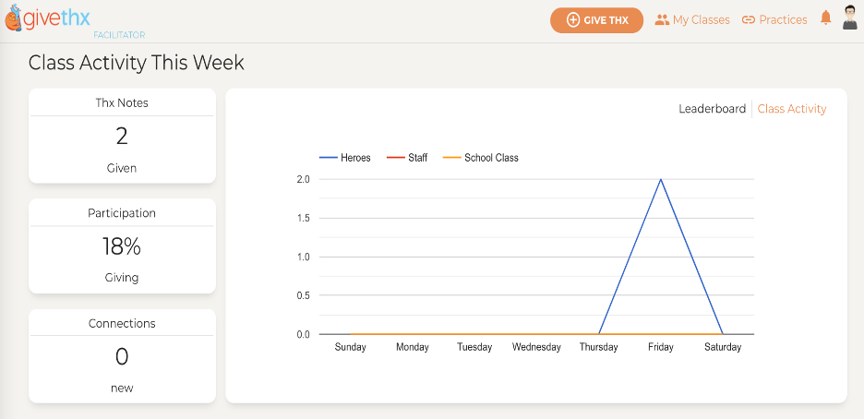864x419 pixels.
Task: Click the plus icon in GIVE THX
Action: click(x=573, y=20)
